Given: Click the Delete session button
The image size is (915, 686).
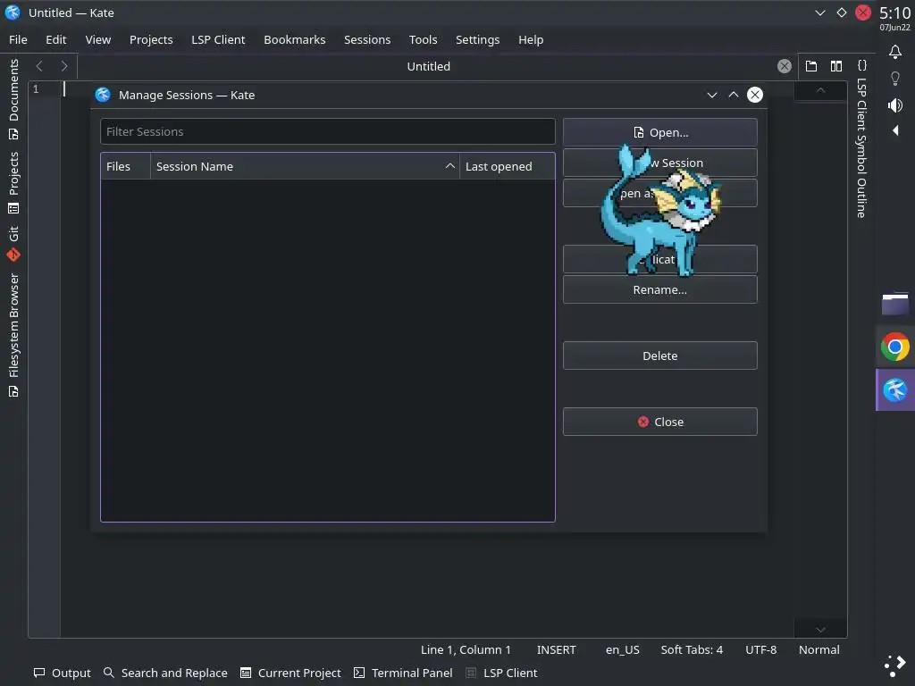Looking at the screenshot, I should (x=660, y=356).
